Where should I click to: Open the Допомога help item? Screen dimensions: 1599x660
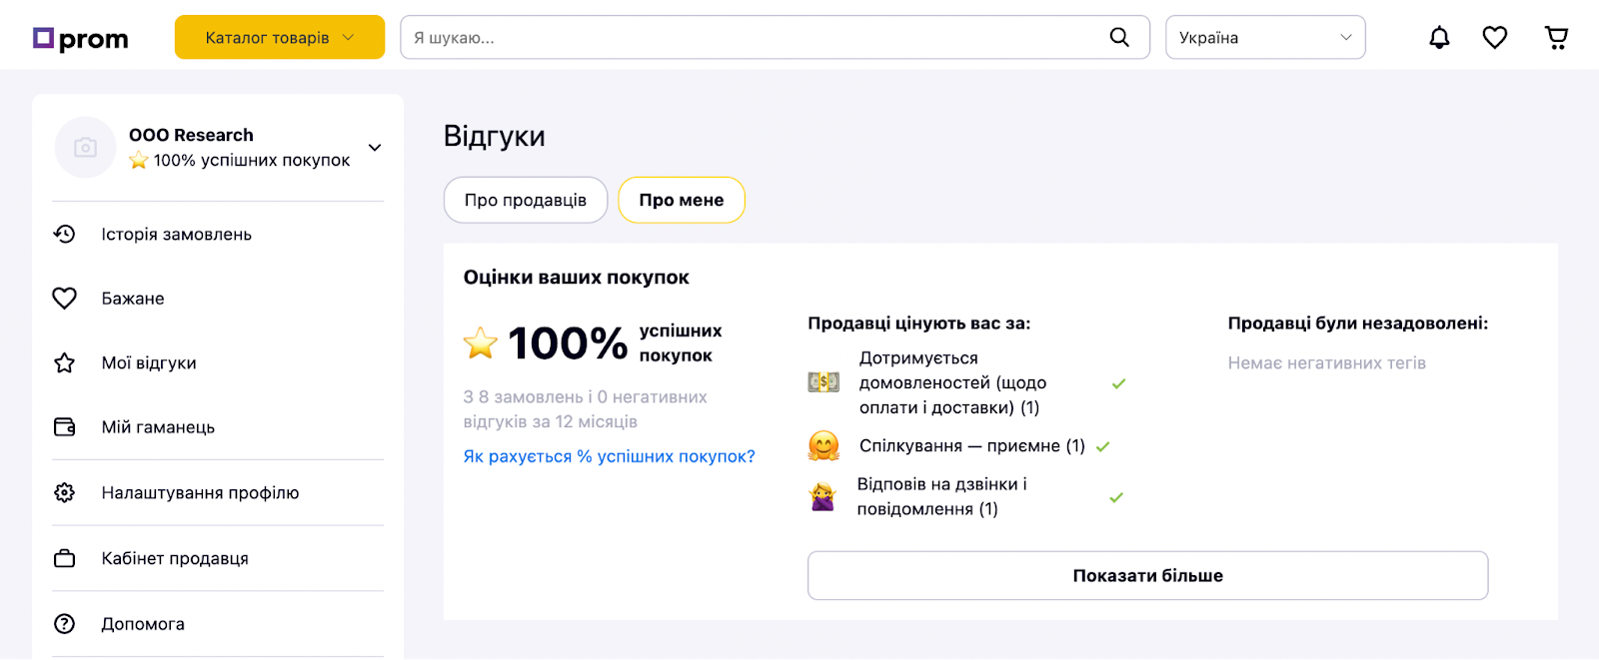click(143, 624)
